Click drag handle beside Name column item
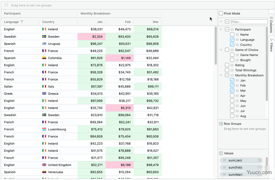Screen dimensions: 275x180 [237, 35]
